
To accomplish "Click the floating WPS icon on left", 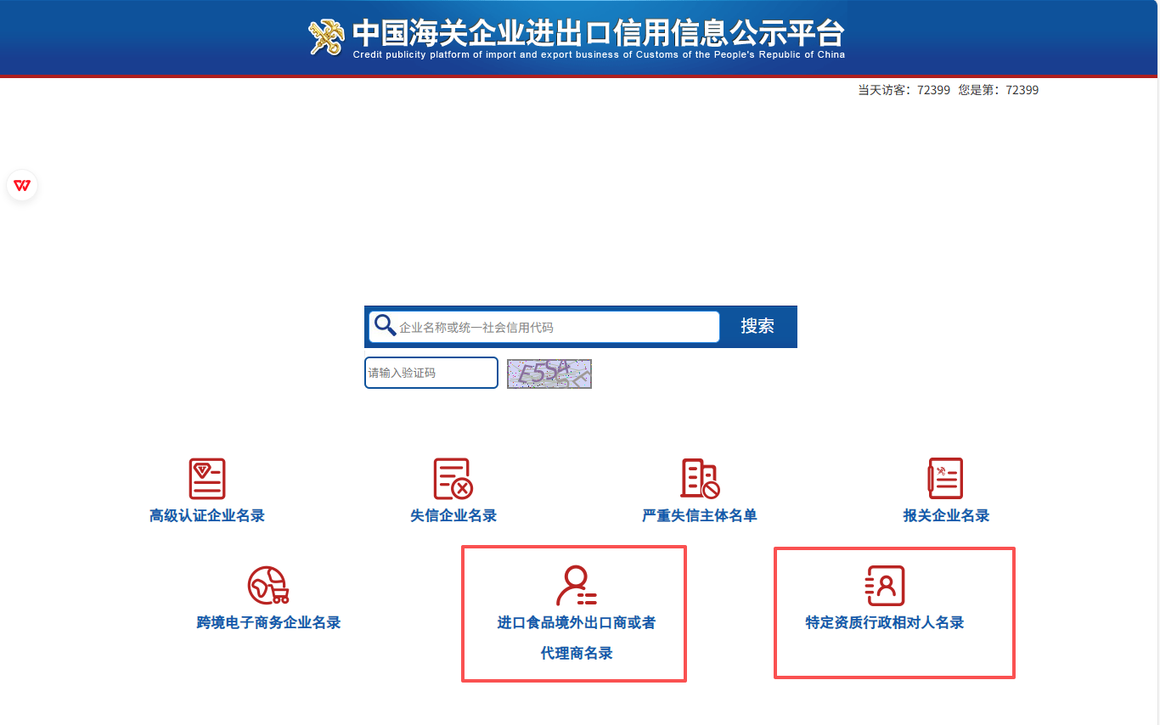I will tap(22, 186).
